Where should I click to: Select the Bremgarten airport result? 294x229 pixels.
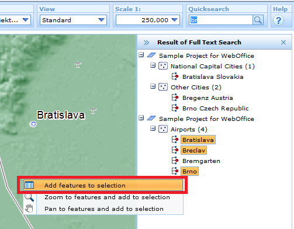pos(201,161)
